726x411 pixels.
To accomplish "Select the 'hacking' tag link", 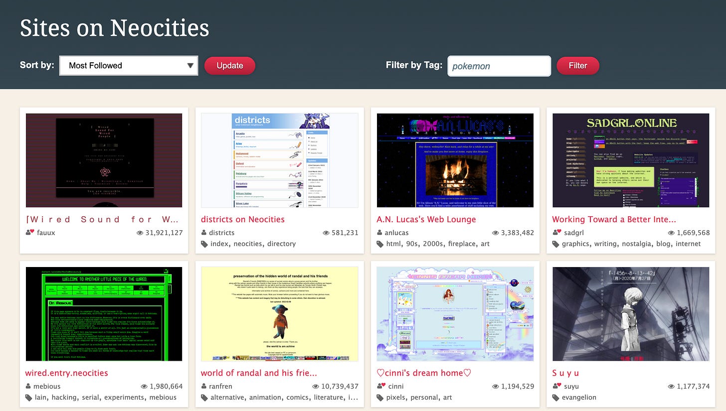I will (x=63, y=397).
